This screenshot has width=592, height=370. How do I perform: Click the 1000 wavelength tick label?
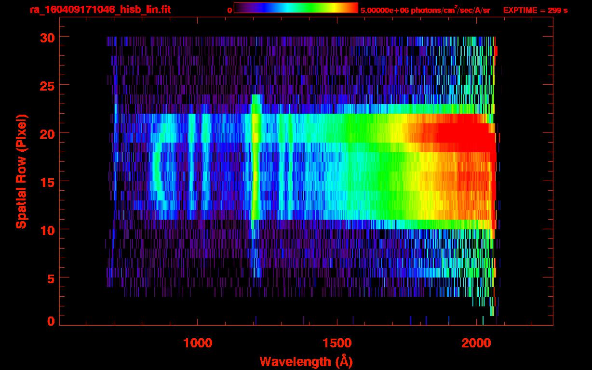198,343
